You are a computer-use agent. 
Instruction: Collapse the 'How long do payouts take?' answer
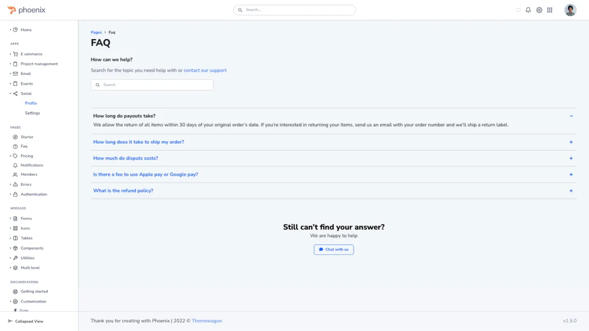[x=571, y=116]
